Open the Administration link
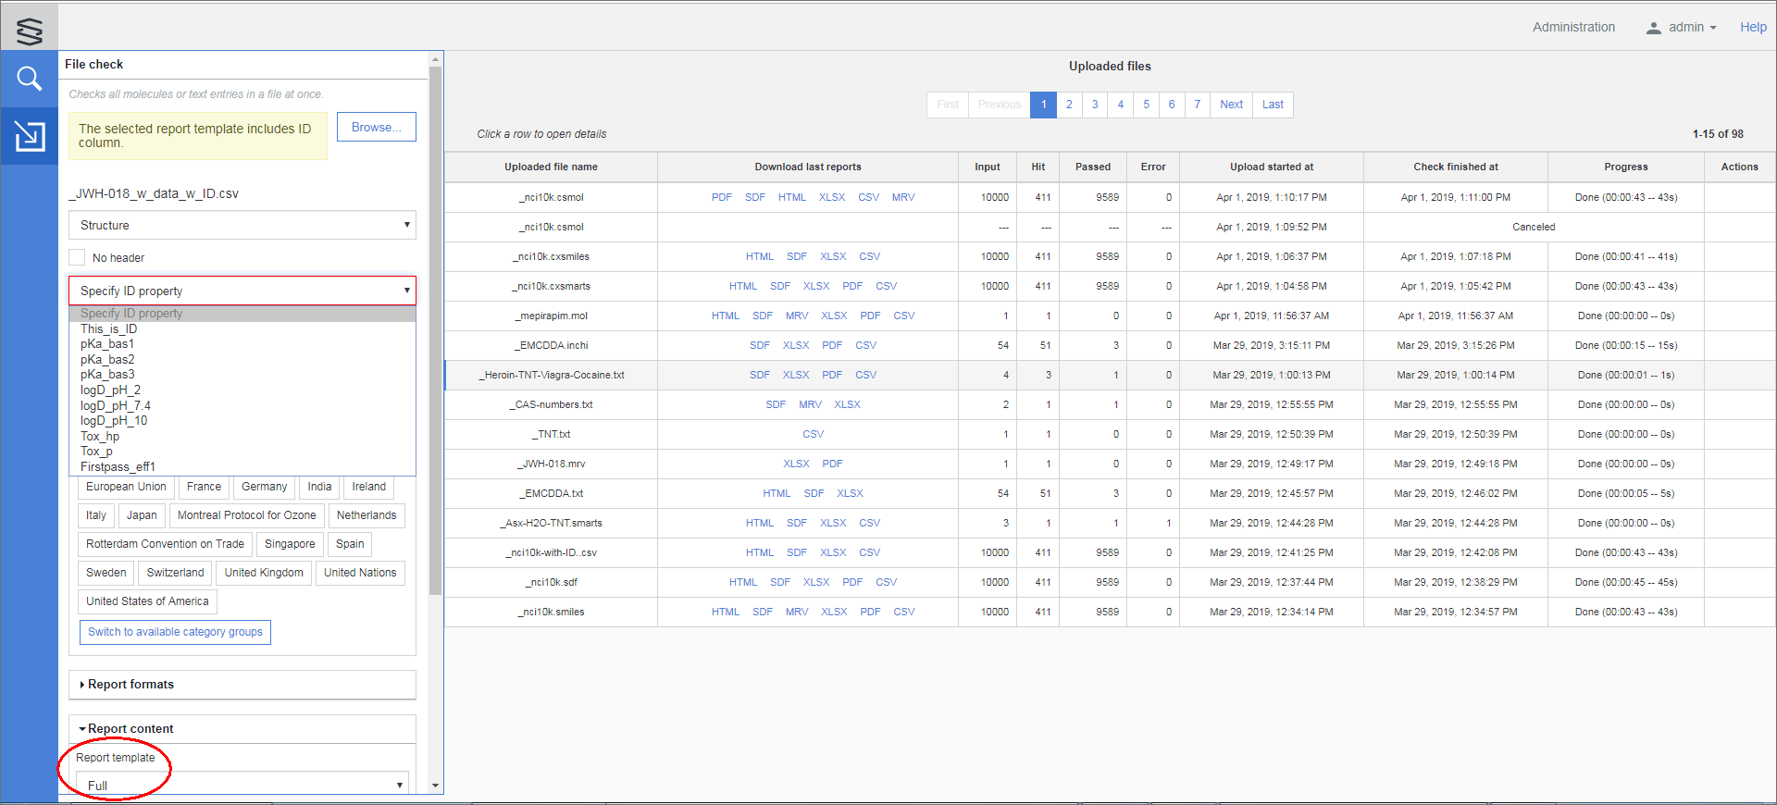The width and height of the screenshot is (1777, 805). pyautogui.click(x=1573, y=28)
